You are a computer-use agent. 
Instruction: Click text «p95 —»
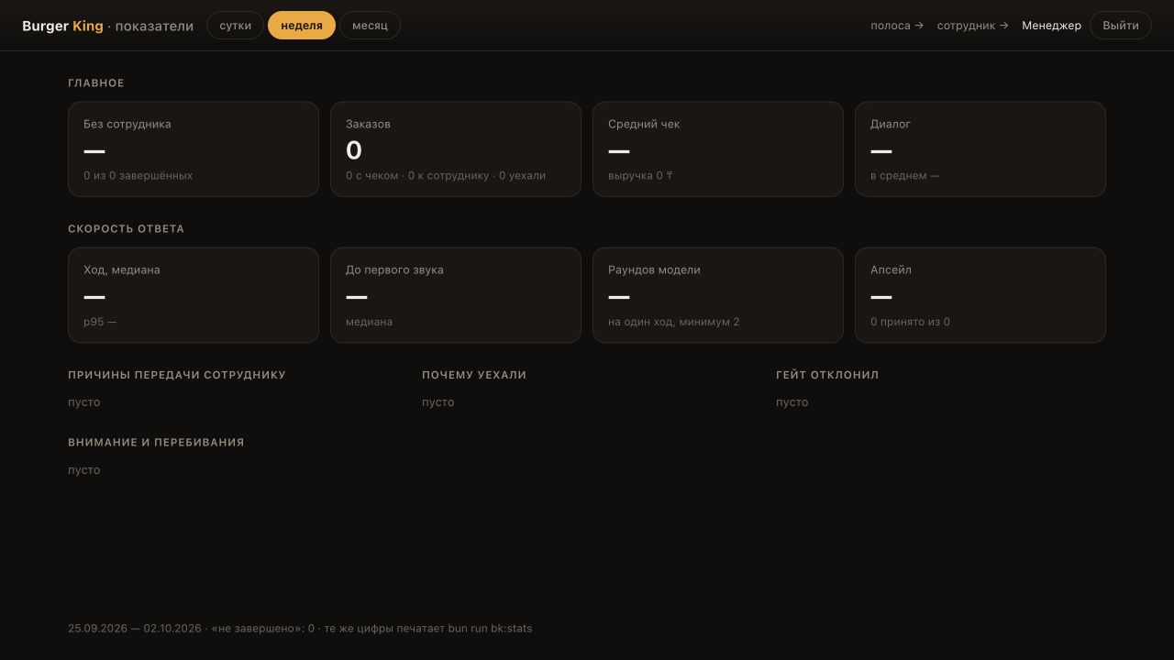pos(100,322)
